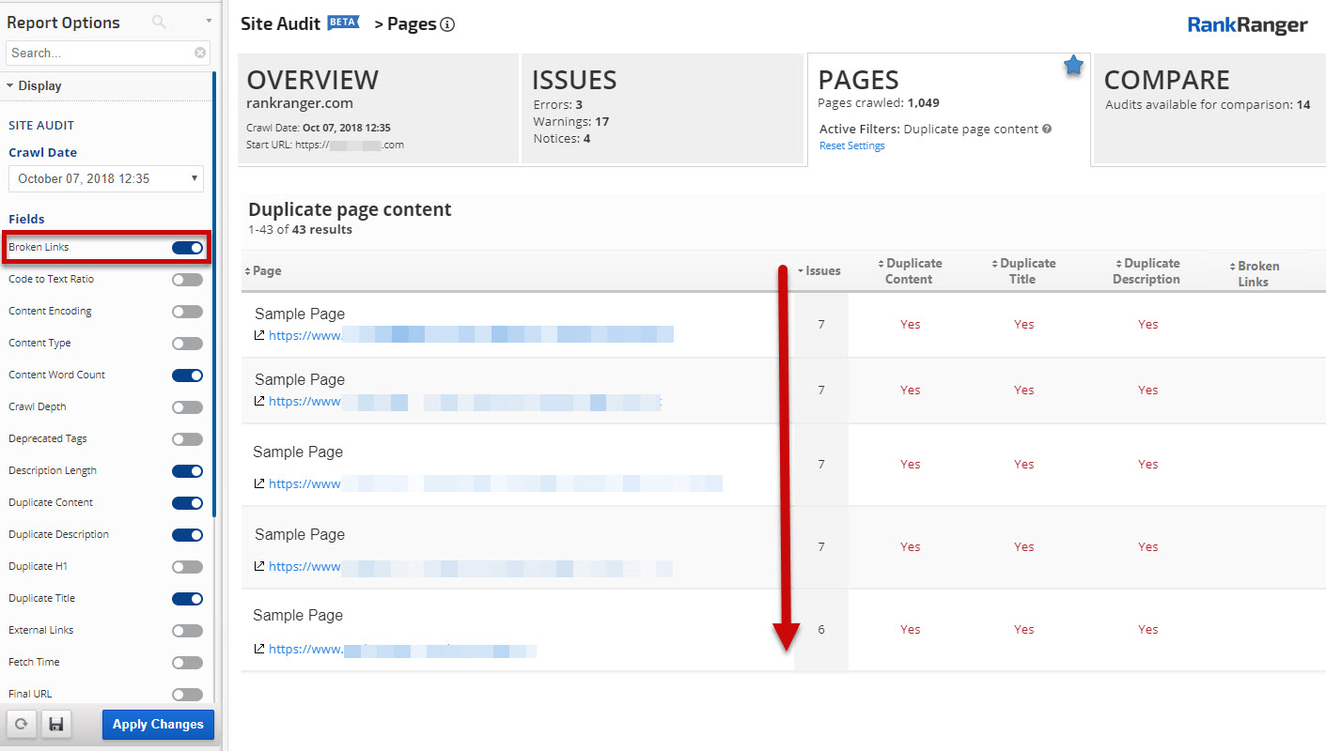The height and width of the screenshot is (751, 1326).
Task: Click the refresh icon in Report Options
Action: click(x=21, y=725)
